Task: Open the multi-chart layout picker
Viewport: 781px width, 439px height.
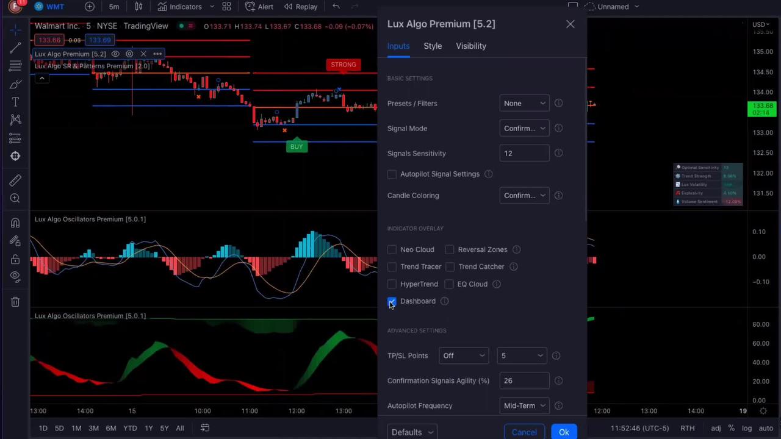Action: (x=226, y=6)
